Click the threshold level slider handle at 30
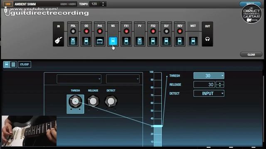The height and width of the screenshot is (149, 266). click(x=158, y=126)
